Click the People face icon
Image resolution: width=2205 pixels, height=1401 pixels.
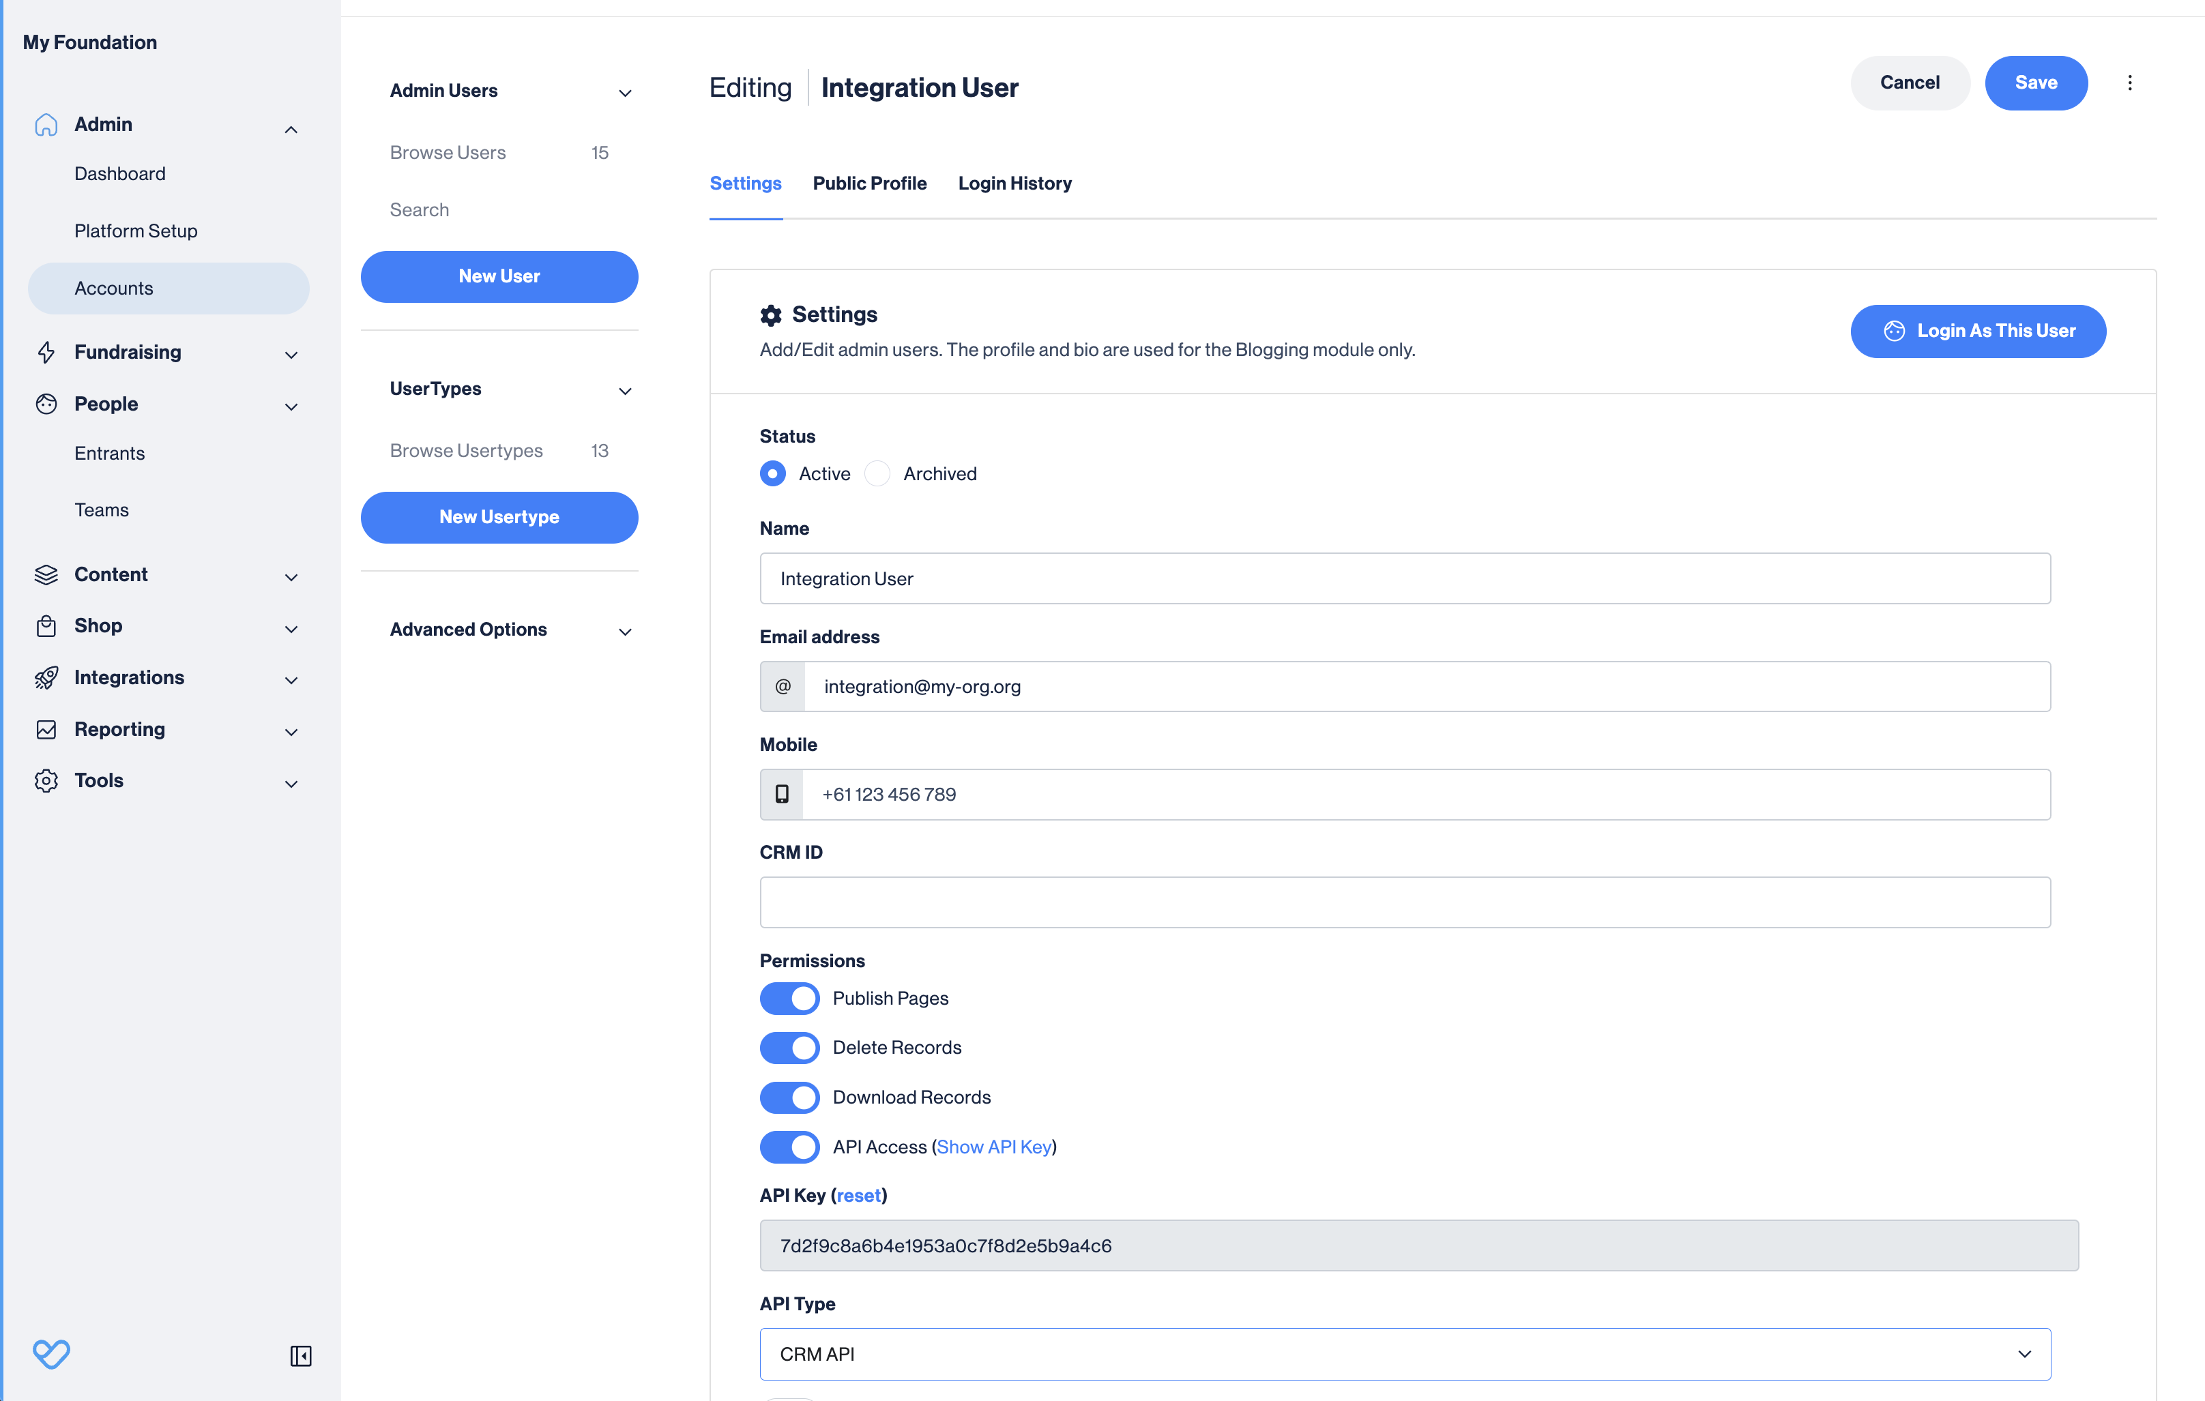tap(46, 404)
